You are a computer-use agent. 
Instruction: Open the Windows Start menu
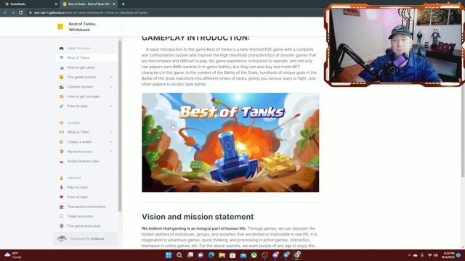click(169, 255)
